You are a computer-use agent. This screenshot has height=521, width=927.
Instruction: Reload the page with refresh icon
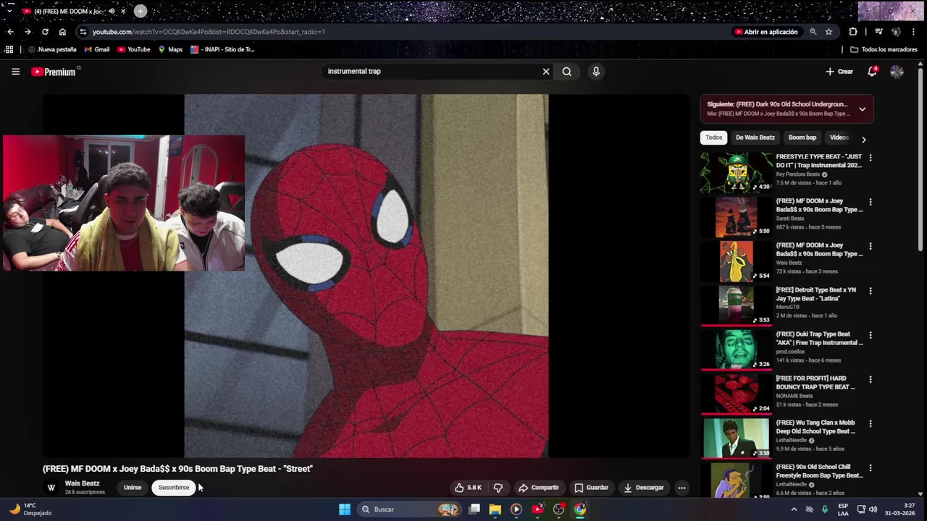(45, 32)
